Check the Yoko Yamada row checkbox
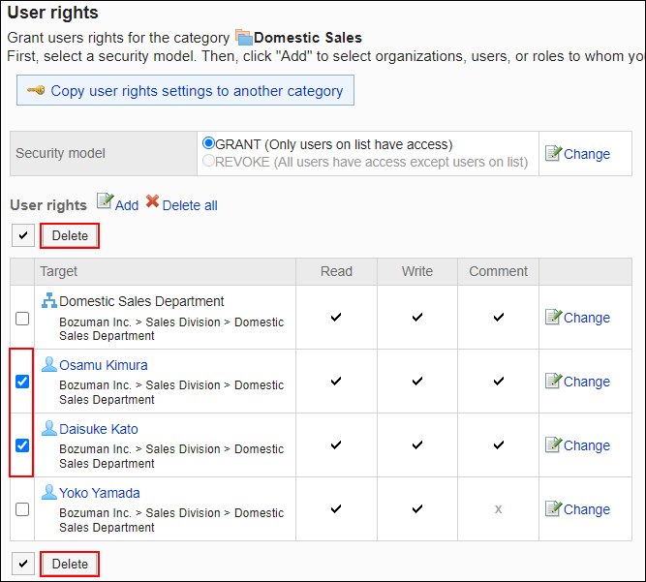Viewport: 646px width, 582px height. click(x=22, y=509)
